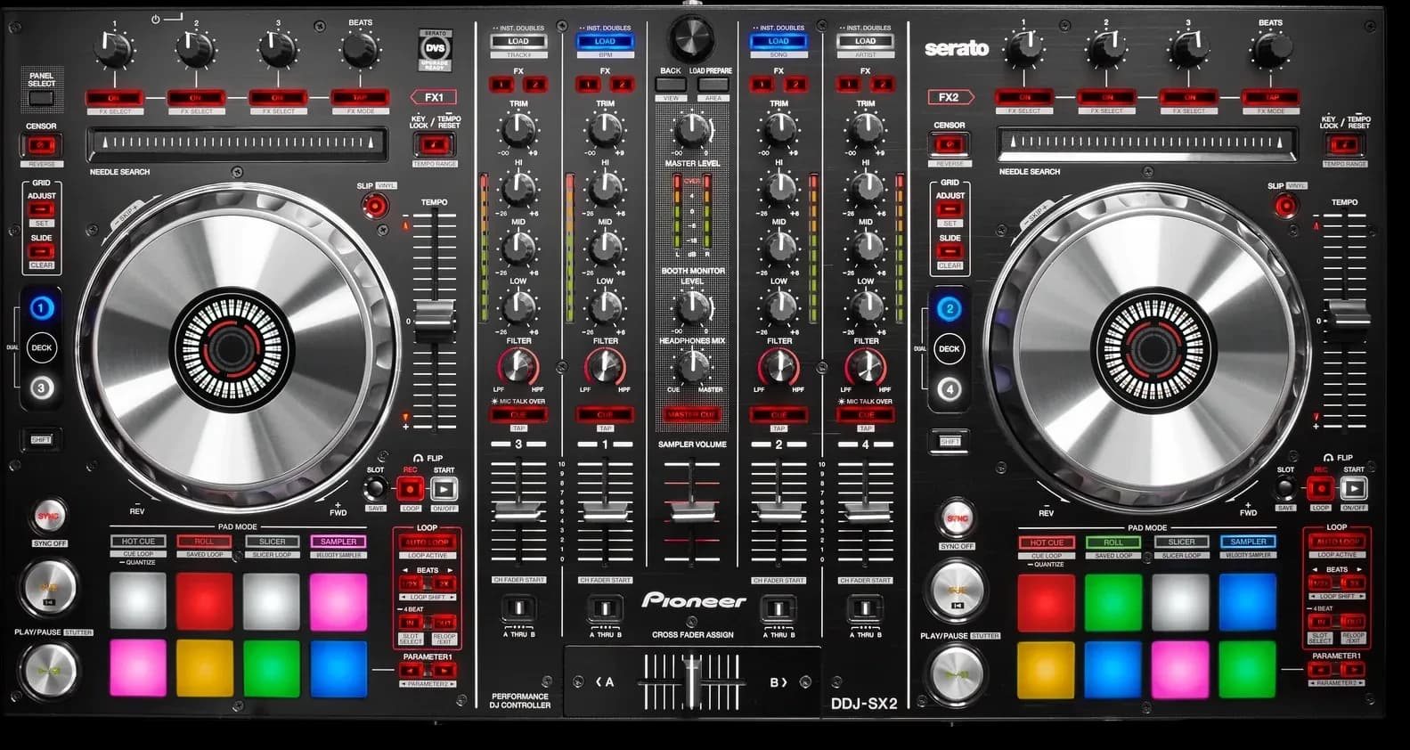Activate headphone CUE on channel 1
This screenshot has width=1410, height=750.
[605, 415]
